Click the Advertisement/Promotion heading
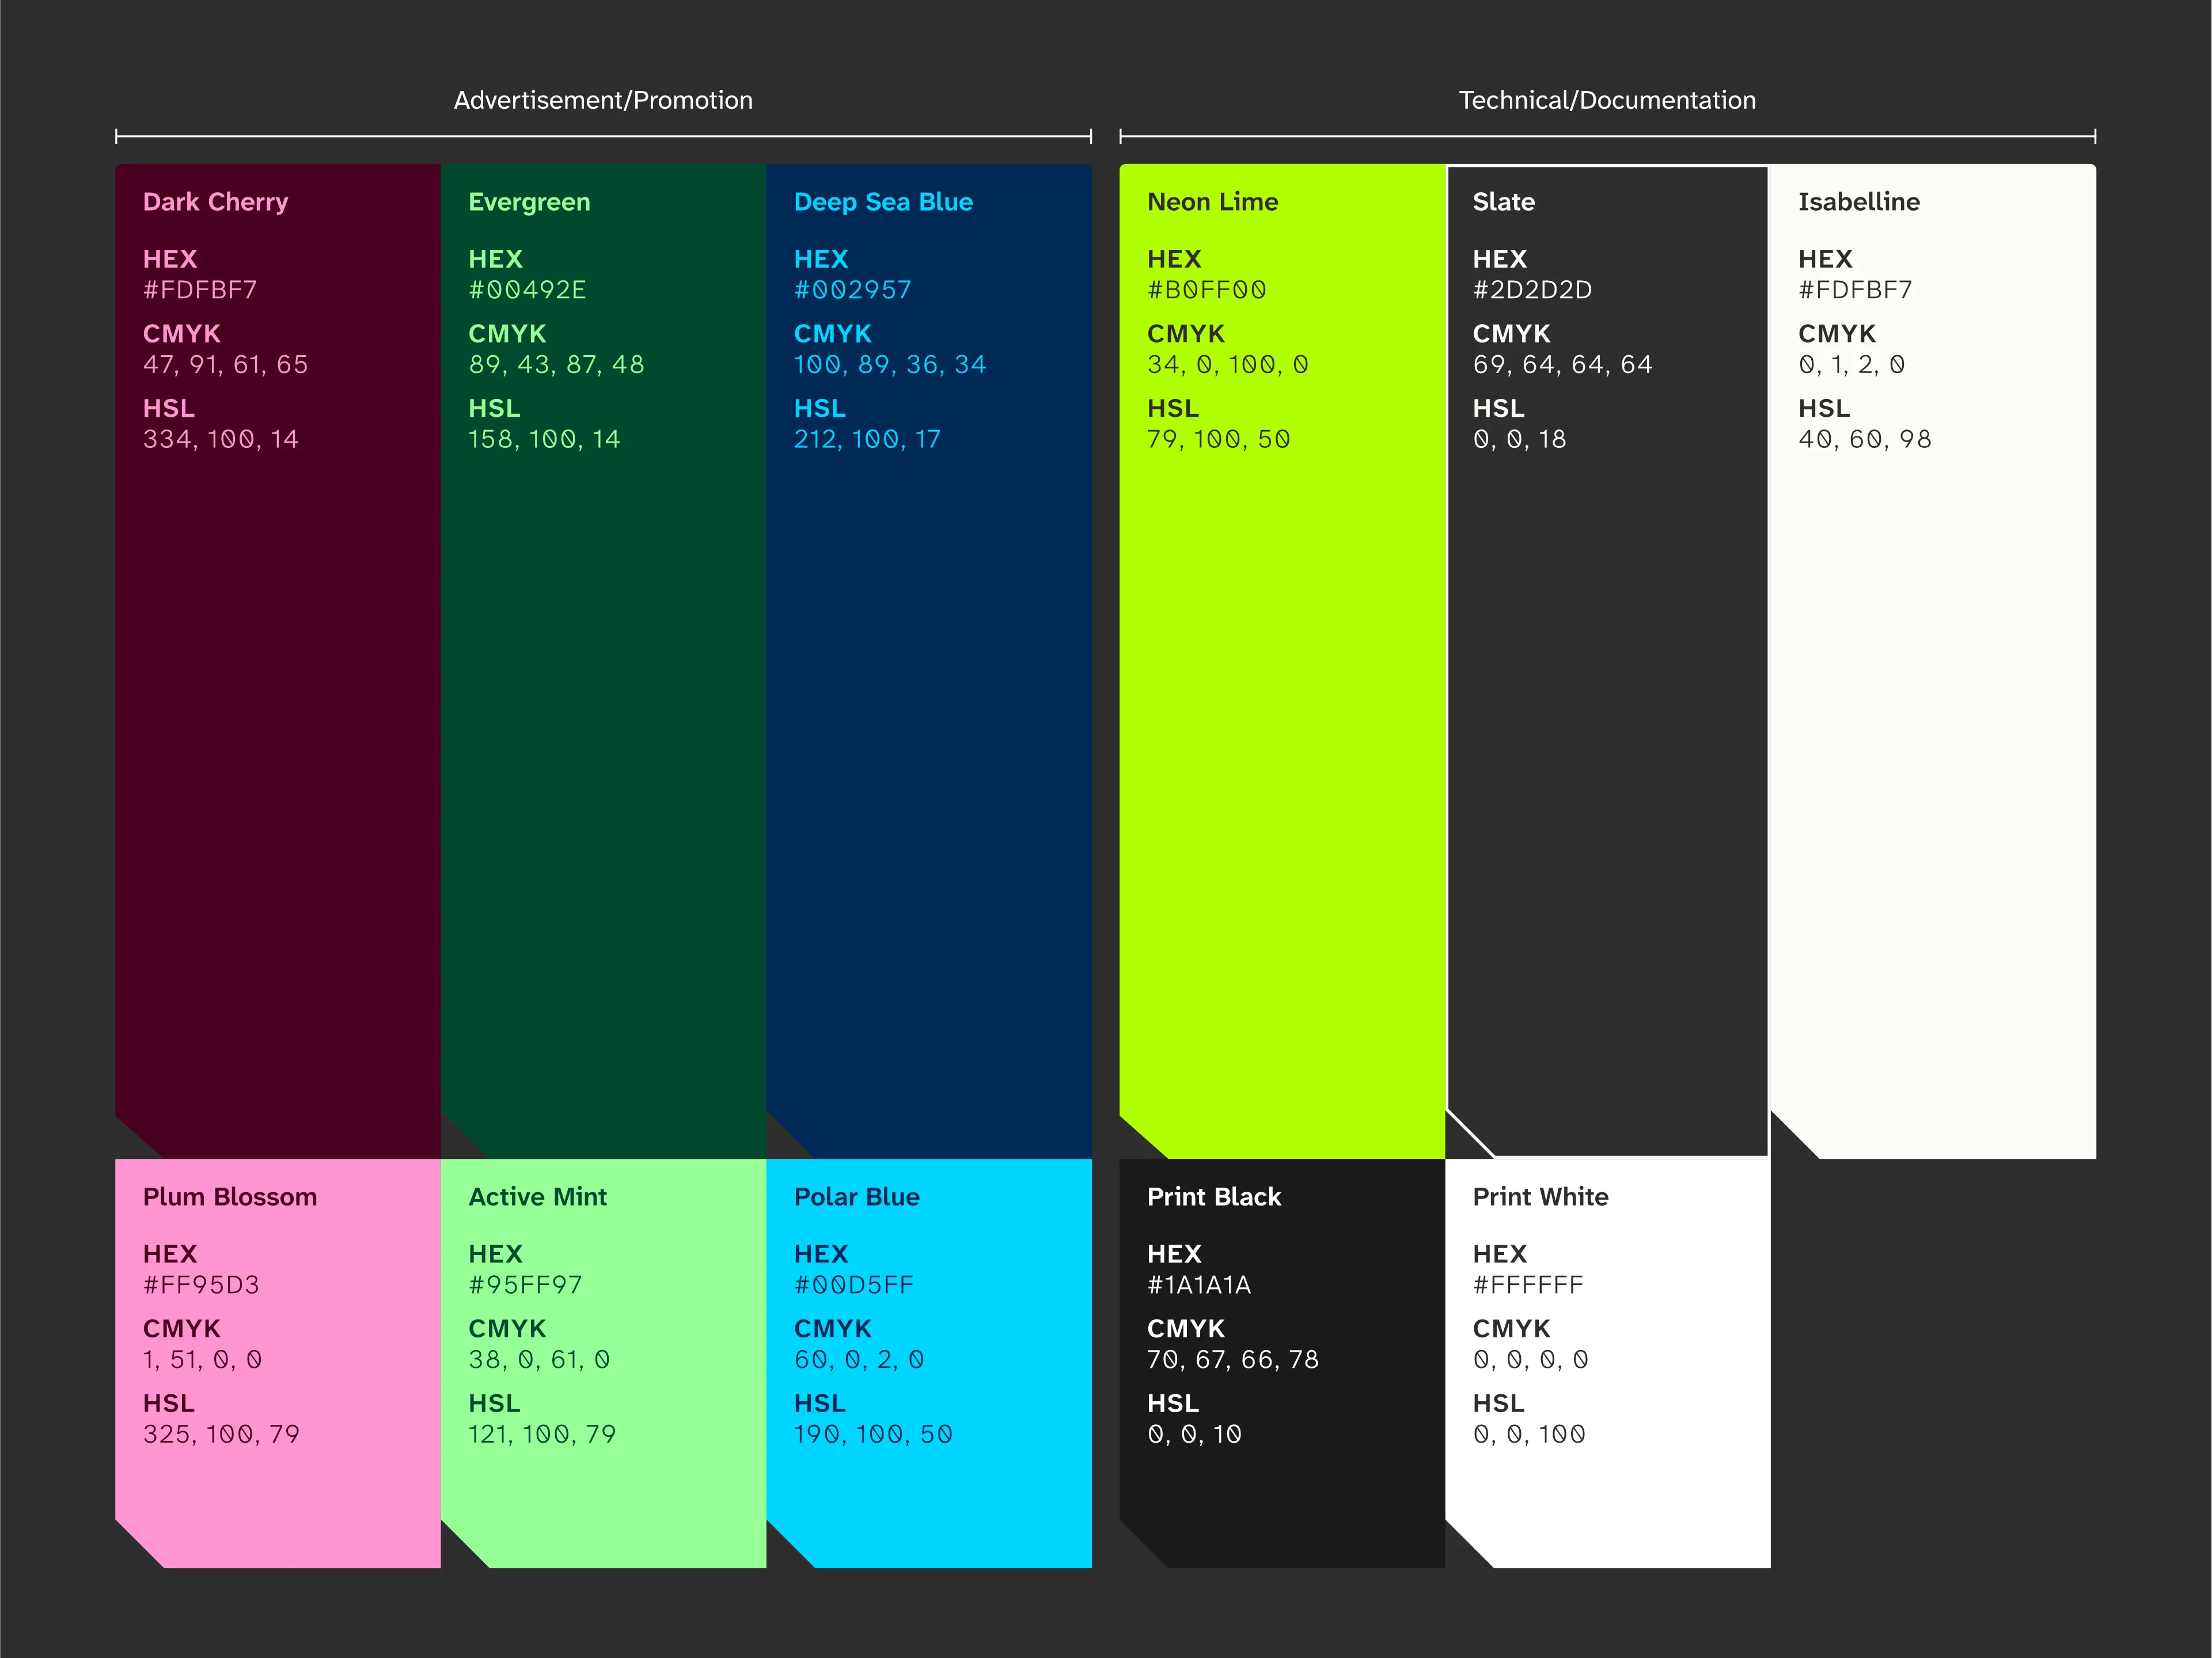 603,100
